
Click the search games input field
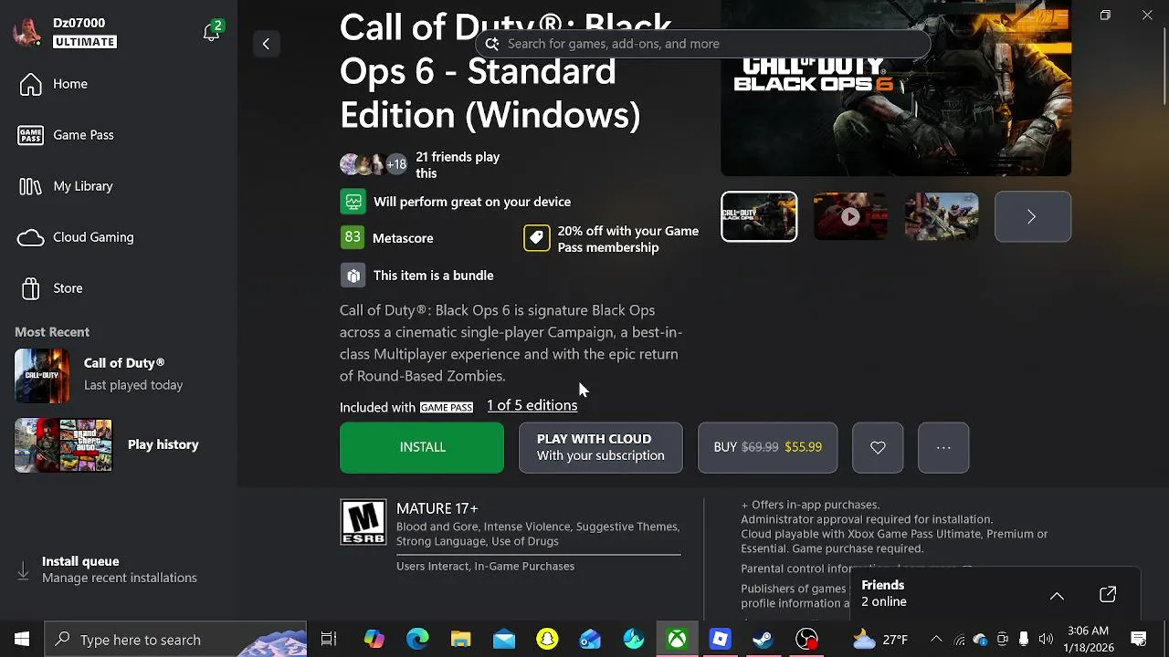[x=701, y=44]
